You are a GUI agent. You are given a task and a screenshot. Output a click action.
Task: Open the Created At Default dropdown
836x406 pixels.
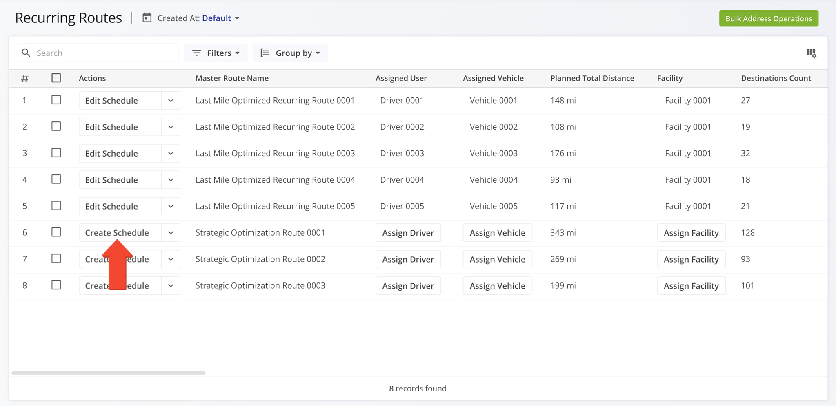point(220,18)
